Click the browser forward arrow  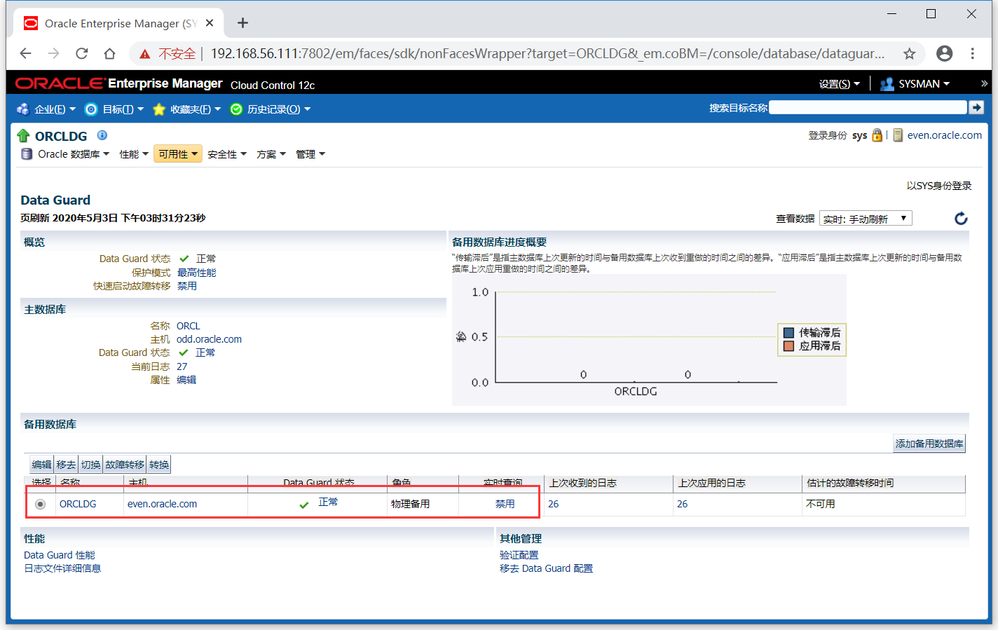pyautogui.click(x=54, y=53)
